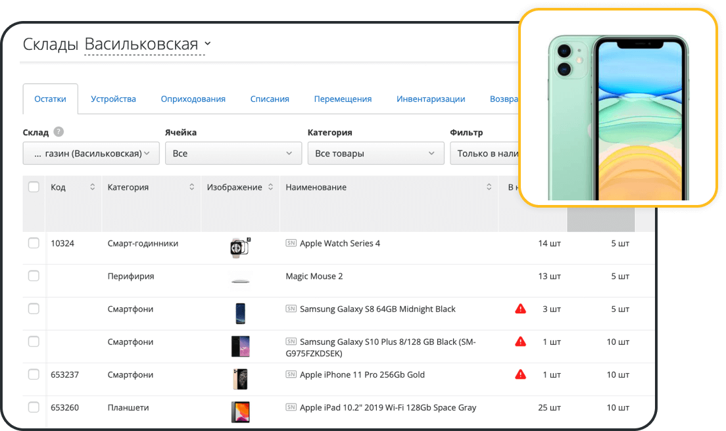Toggle the select-all checkbox in the table header

point(34,187)
